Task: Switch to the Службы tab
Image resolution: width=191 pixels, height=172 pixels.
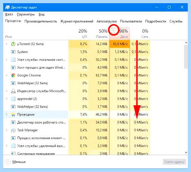Action: tap(176, 21)
